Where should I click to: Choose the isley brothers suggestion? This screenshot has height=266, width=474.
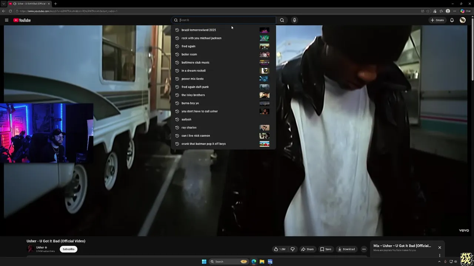click(x=223, y=95)
